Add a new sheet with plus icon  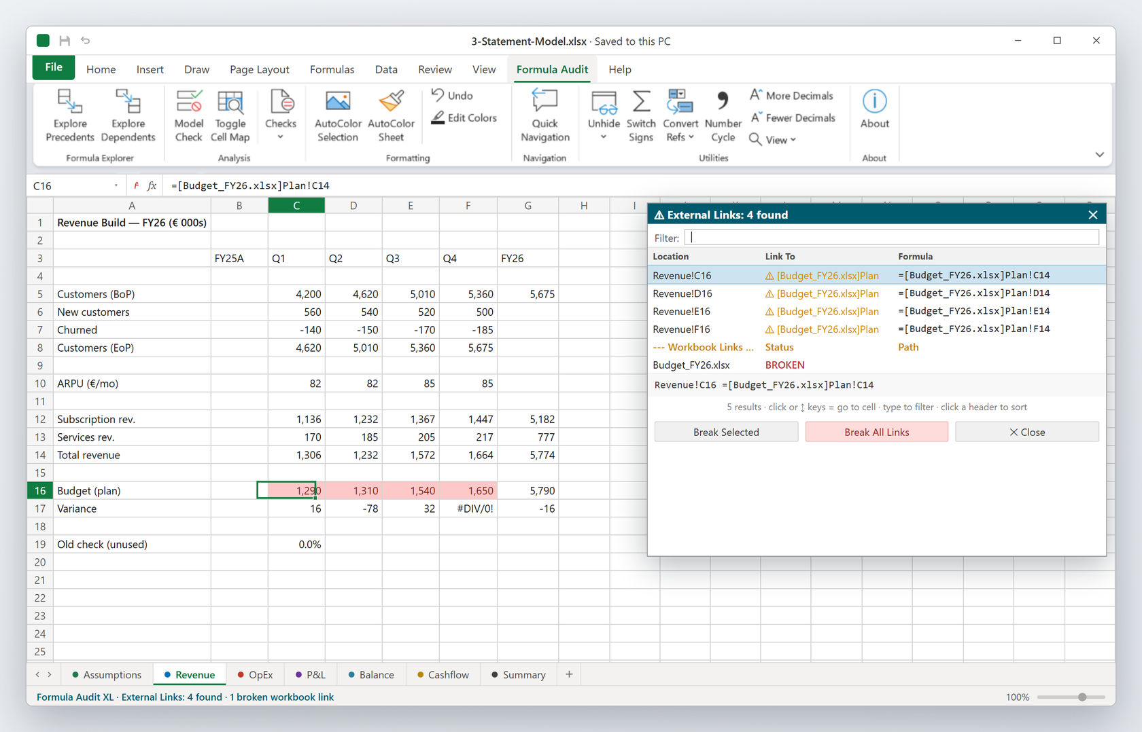pos(569,674)
